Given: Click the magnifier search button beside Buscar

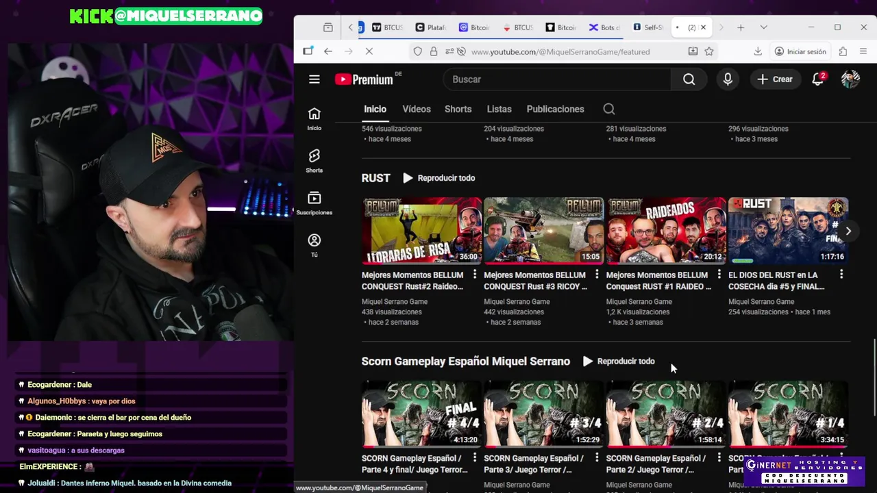Looking at the screenshot, I should (689, 79).
